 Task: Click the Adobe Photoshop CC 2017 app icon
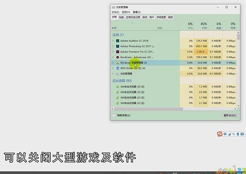point(118,46)
